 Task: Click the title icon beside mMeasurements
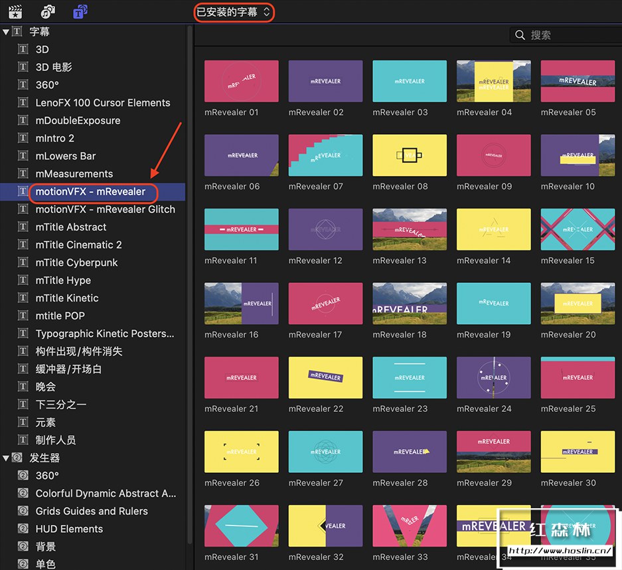23,173
